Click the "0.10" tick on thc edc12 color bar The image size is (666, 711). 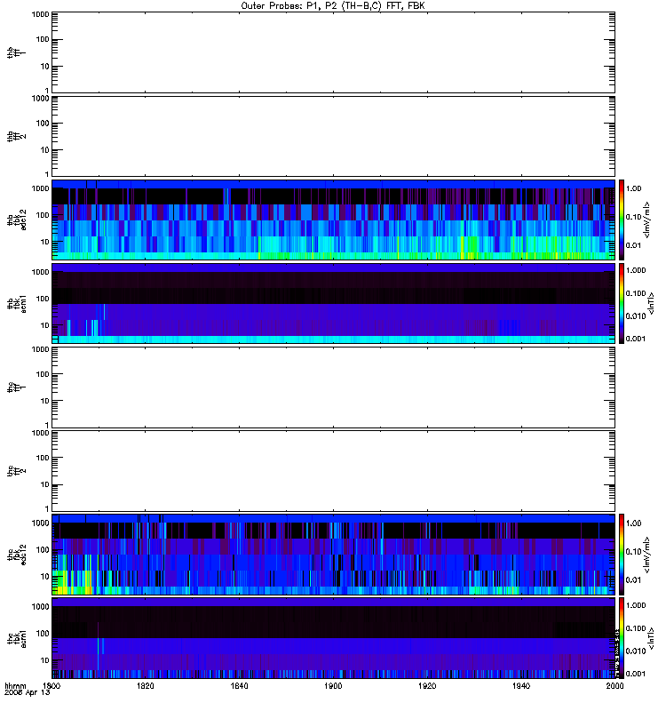pyautogui.click(x=633, y=552)
